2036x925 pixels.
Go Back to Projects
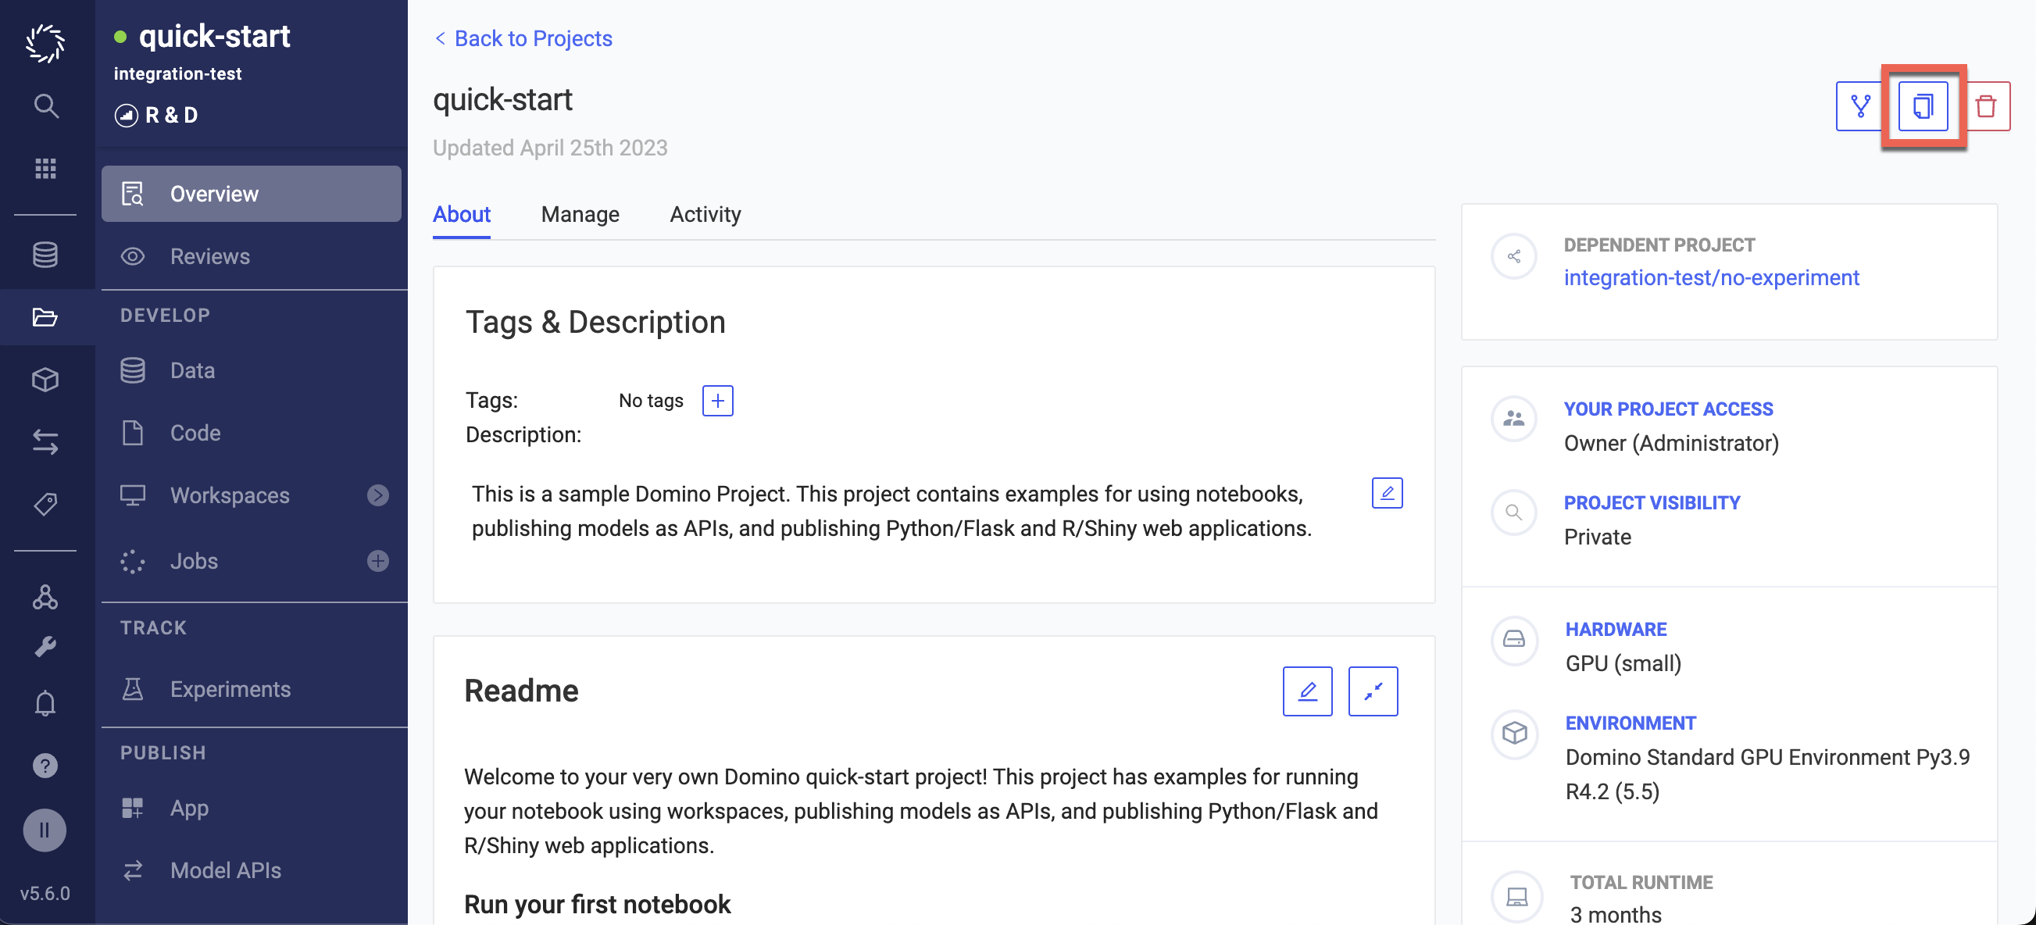(x=523, y=38)
